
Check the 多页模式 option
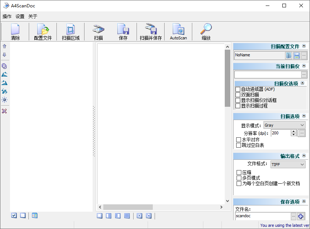pos(238,178)
